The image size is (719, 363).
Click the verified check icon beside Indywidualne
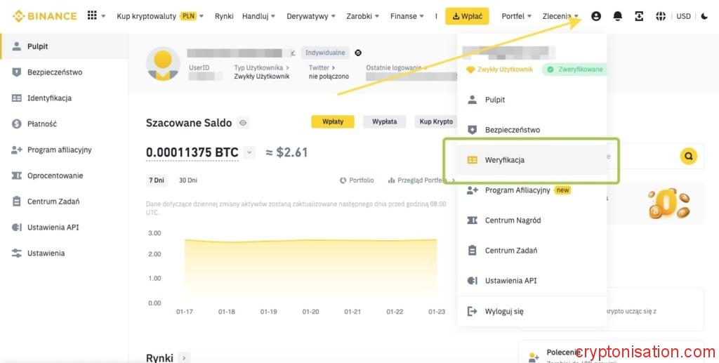(x=358, y=53)
